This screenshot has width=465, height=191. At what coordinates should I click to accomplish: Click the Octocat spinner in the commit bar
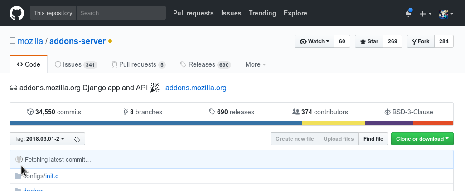point(19,160)
